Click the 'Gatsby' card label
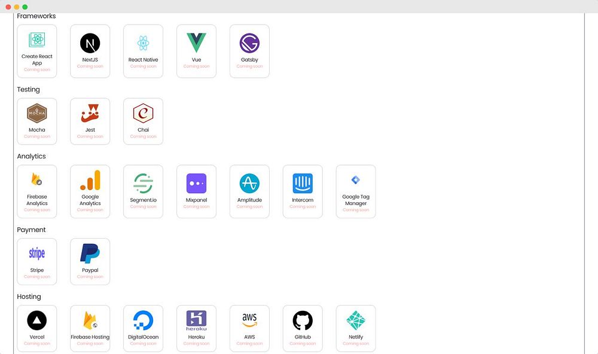Screen dimensions: 598x354 249,60
